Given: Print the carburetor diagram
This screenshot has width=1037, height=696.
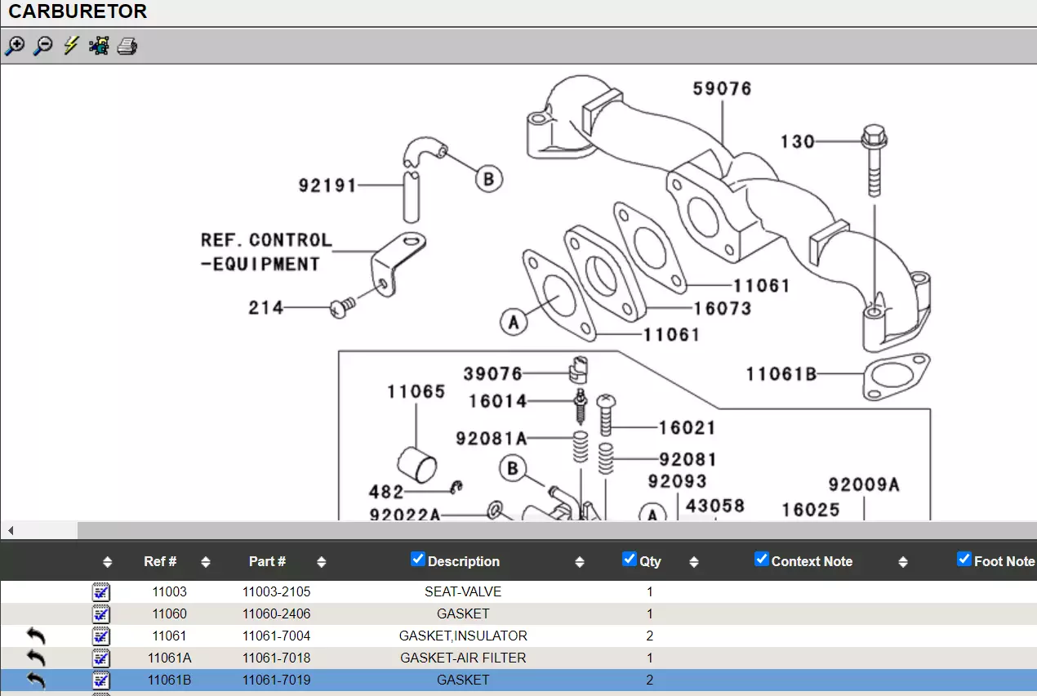Looking at the screenshot, I should (127, 46).
